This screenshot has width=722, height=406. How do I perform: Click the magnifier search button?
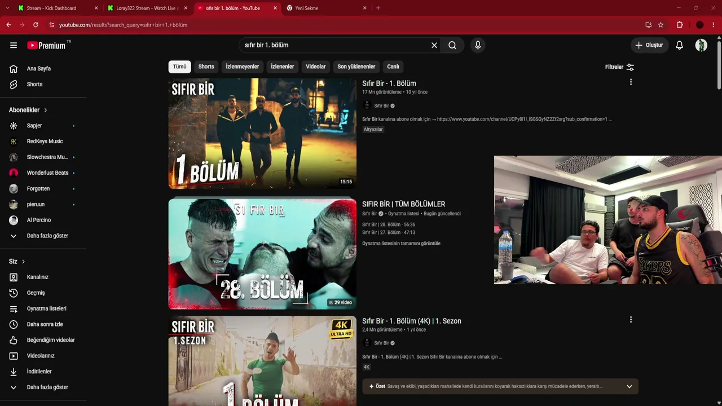pyautogui.click(x=452, y=45)
